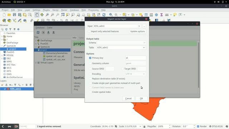The image size is (229, 129).
Task: Check Replace destination table (if exists)
Action: coord(90,79)
